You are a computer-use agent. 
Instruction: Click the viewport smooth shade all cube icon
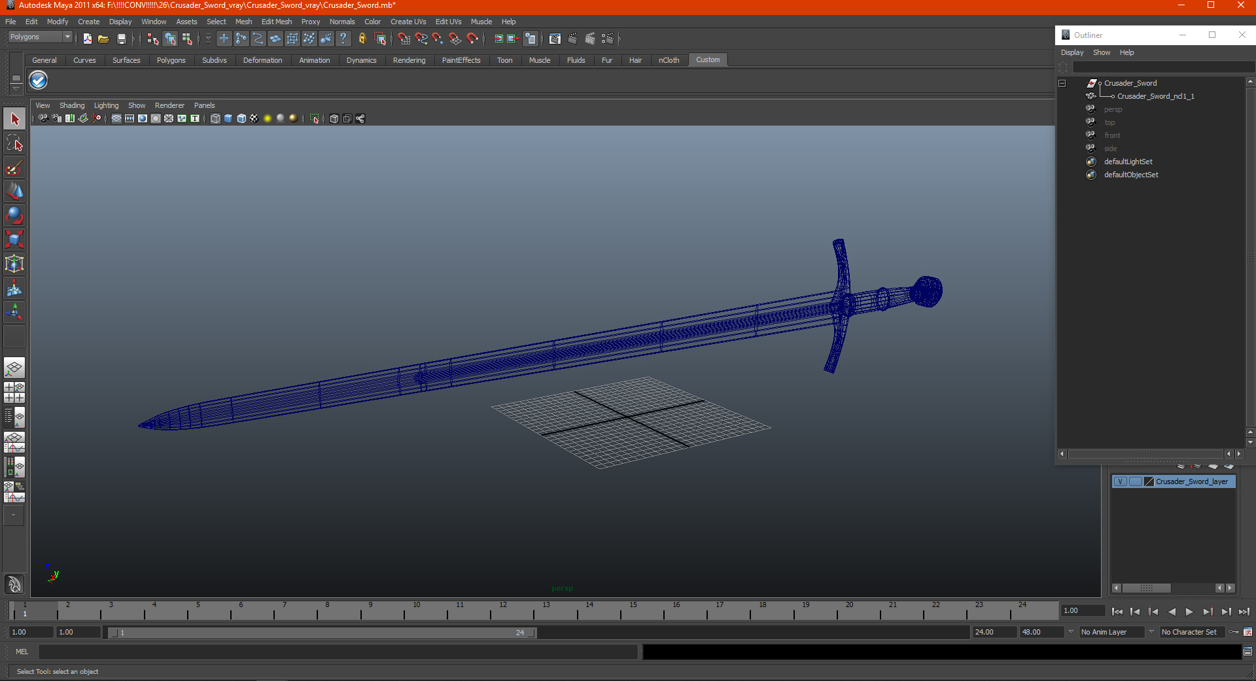coord(228,118)
